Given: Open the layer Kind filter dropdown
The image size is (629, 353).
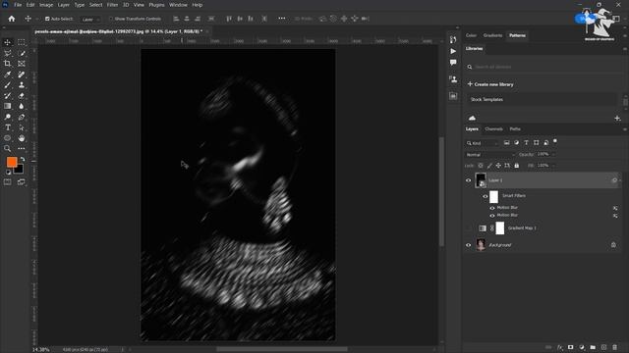Looking at the screenshot, I should [x=483, y=143].
